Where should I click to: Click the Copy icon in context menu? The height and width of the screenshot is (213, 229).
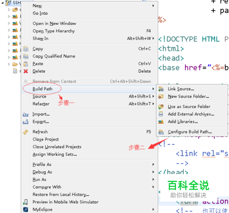coord(26,49)
